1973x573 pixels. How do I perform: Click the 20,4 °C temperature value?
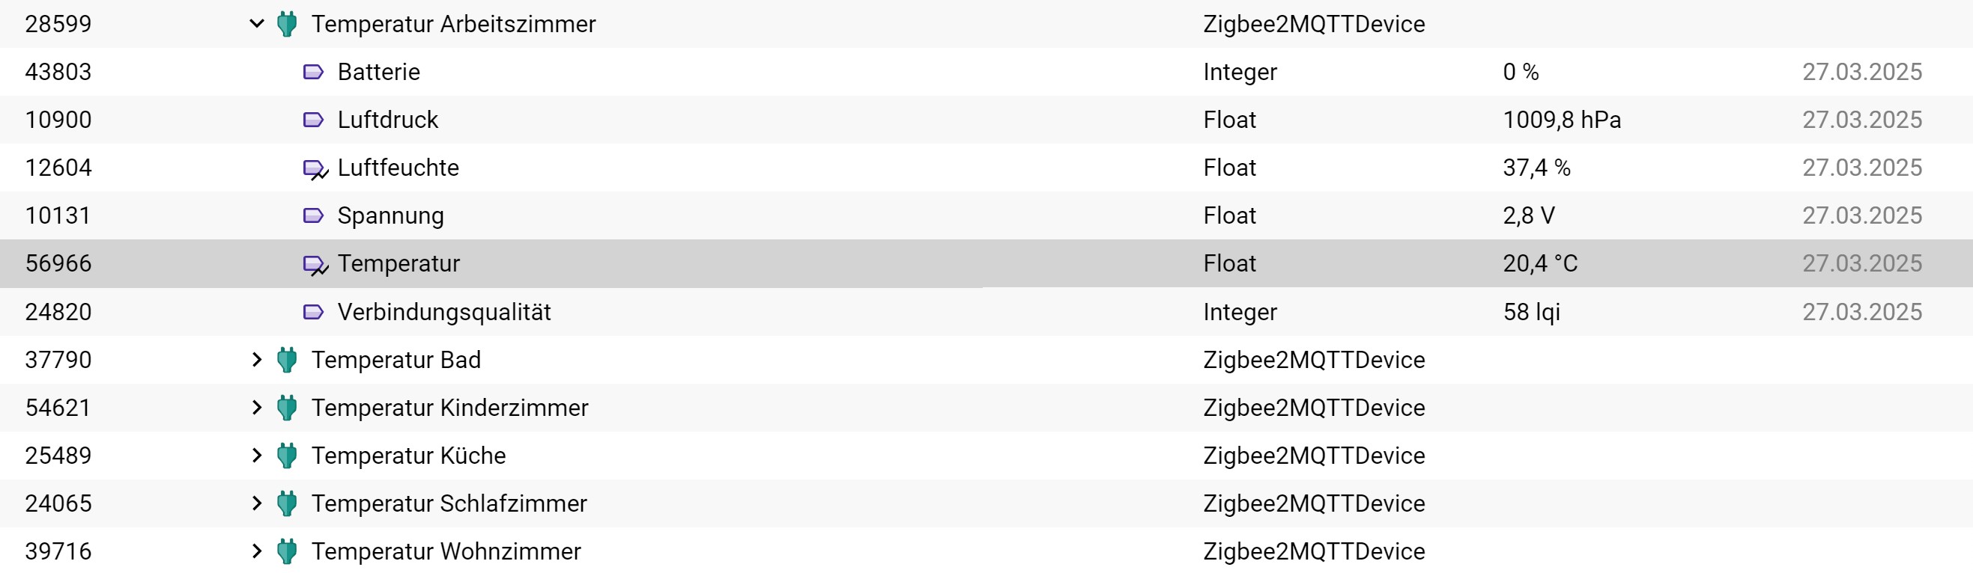pyautogui.click(x=1540, y=263)
